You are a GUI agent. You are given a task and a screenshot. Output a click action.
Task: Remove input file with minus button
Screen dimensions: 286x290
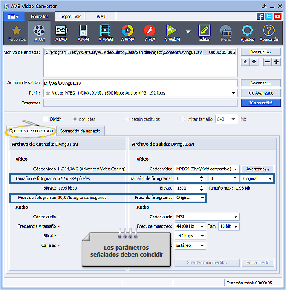268,62
